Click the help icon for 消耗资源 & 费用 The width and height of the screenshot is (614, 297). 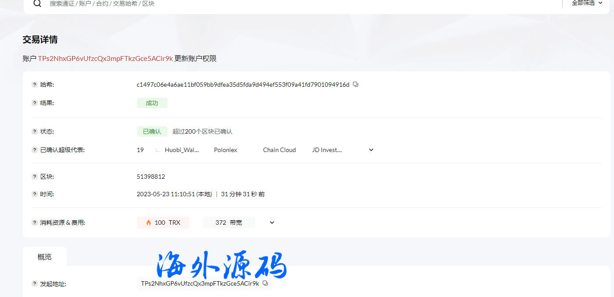[34, 222]
